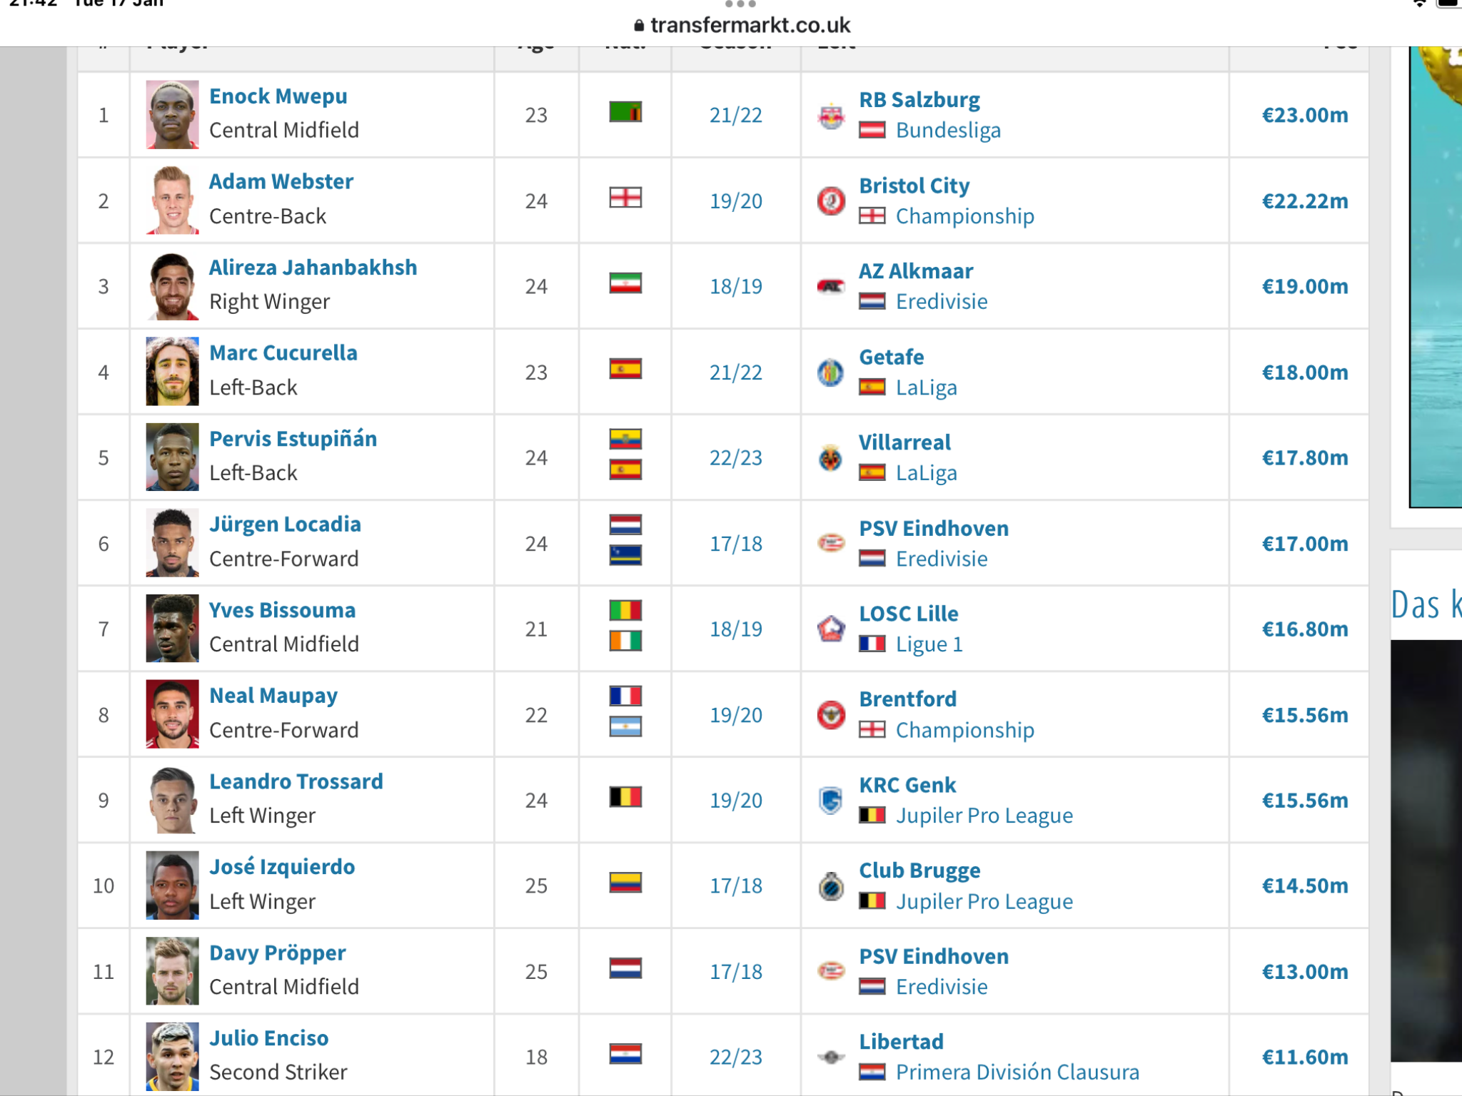Open the 21/22 season link for Marc Cucurella
This screenshot has height=1096, width=1462.
click(736, 372)
